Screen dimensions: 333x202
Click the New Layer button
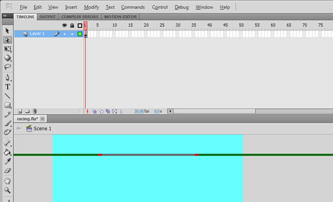pyautogui.click(x=20, y=111)
